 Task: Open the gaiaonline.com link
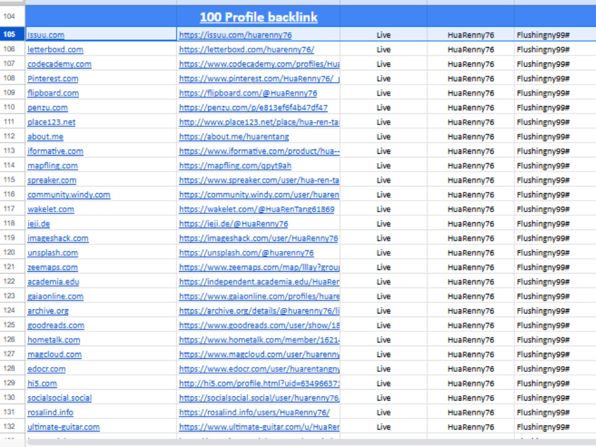tap(55, 296)
